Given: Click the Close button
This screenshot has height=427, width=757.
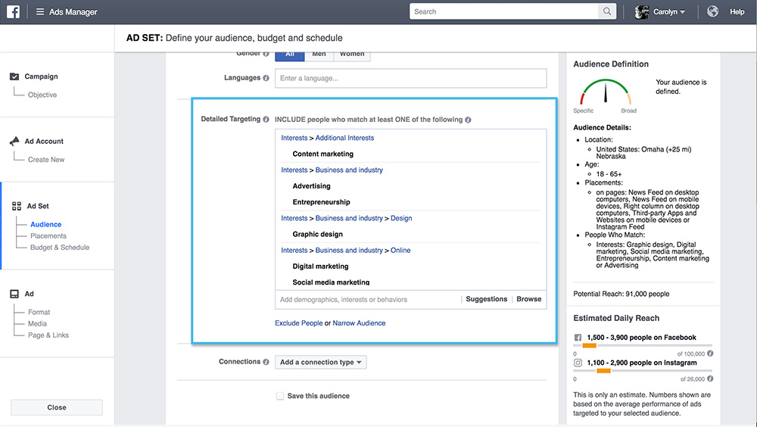Looking at the screenshot, I should (57, 407).
